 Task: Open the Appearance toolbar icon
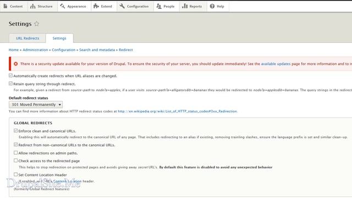click(62, 6)
